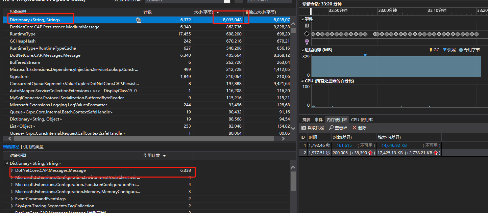Screen dimensions: 488x213
Task: Toggle the GC legend marker
Action: (431, 50)
